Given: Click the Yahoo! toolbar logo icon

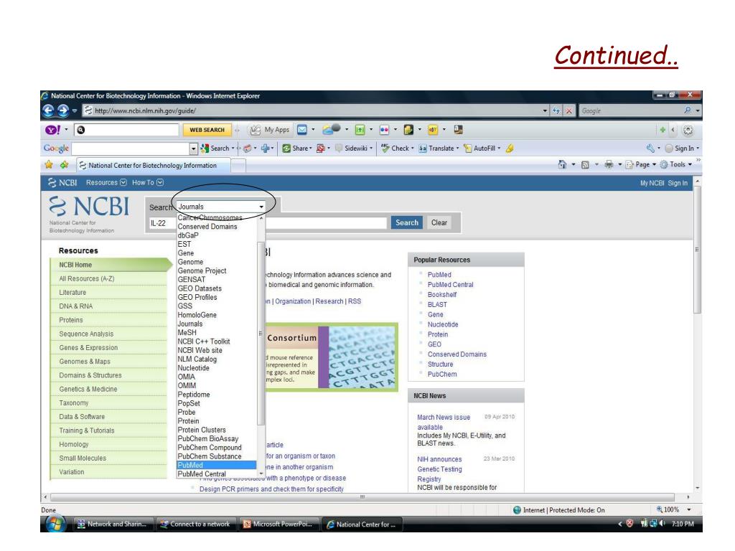Looking at the screenshot, I should point(52,130).
